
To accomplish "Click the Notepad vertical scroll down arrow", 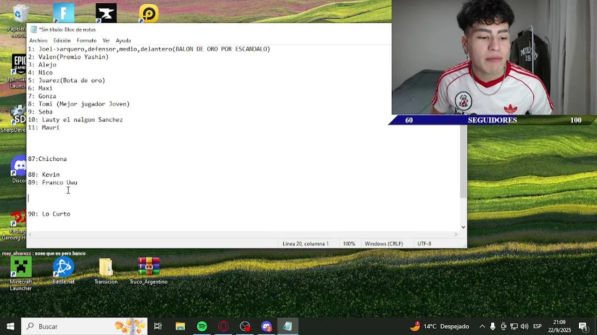I will click(x=463, y=227).
